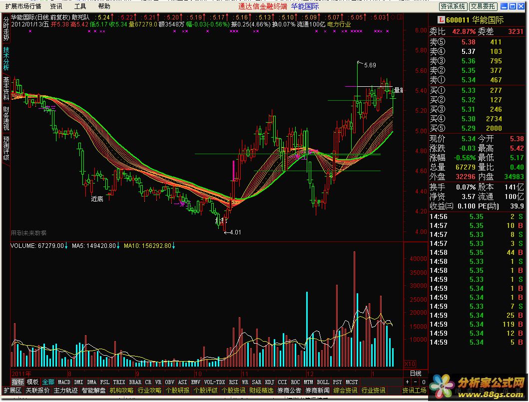Open the 关联报价 bottom tab

point(38,391)
